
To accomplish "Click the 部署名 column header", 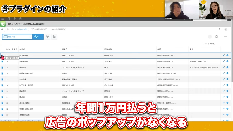I will coord(65,49).
